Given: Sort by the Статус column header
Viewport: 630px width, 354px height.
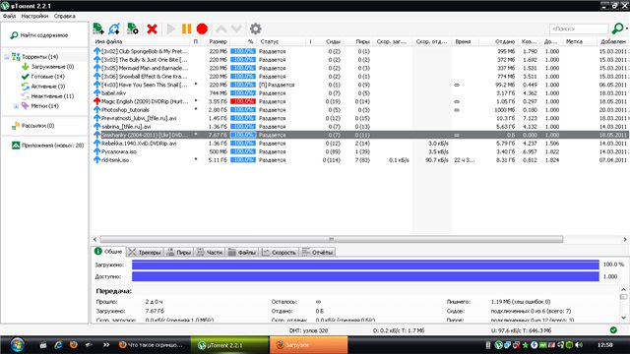Looking at the screenshot, I should click(283, 41).
